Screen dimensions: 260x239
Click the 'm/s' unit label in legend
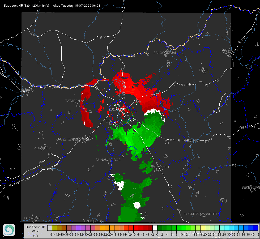click(35, 235)
